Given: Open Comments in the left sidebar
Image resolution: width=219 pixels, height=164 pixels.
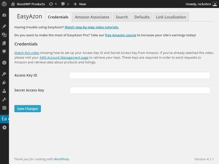Looking at the screenshot, I should 4,52.
